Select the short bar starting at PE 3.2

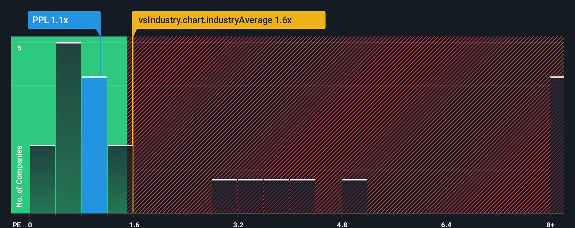(x=251, y=196)
